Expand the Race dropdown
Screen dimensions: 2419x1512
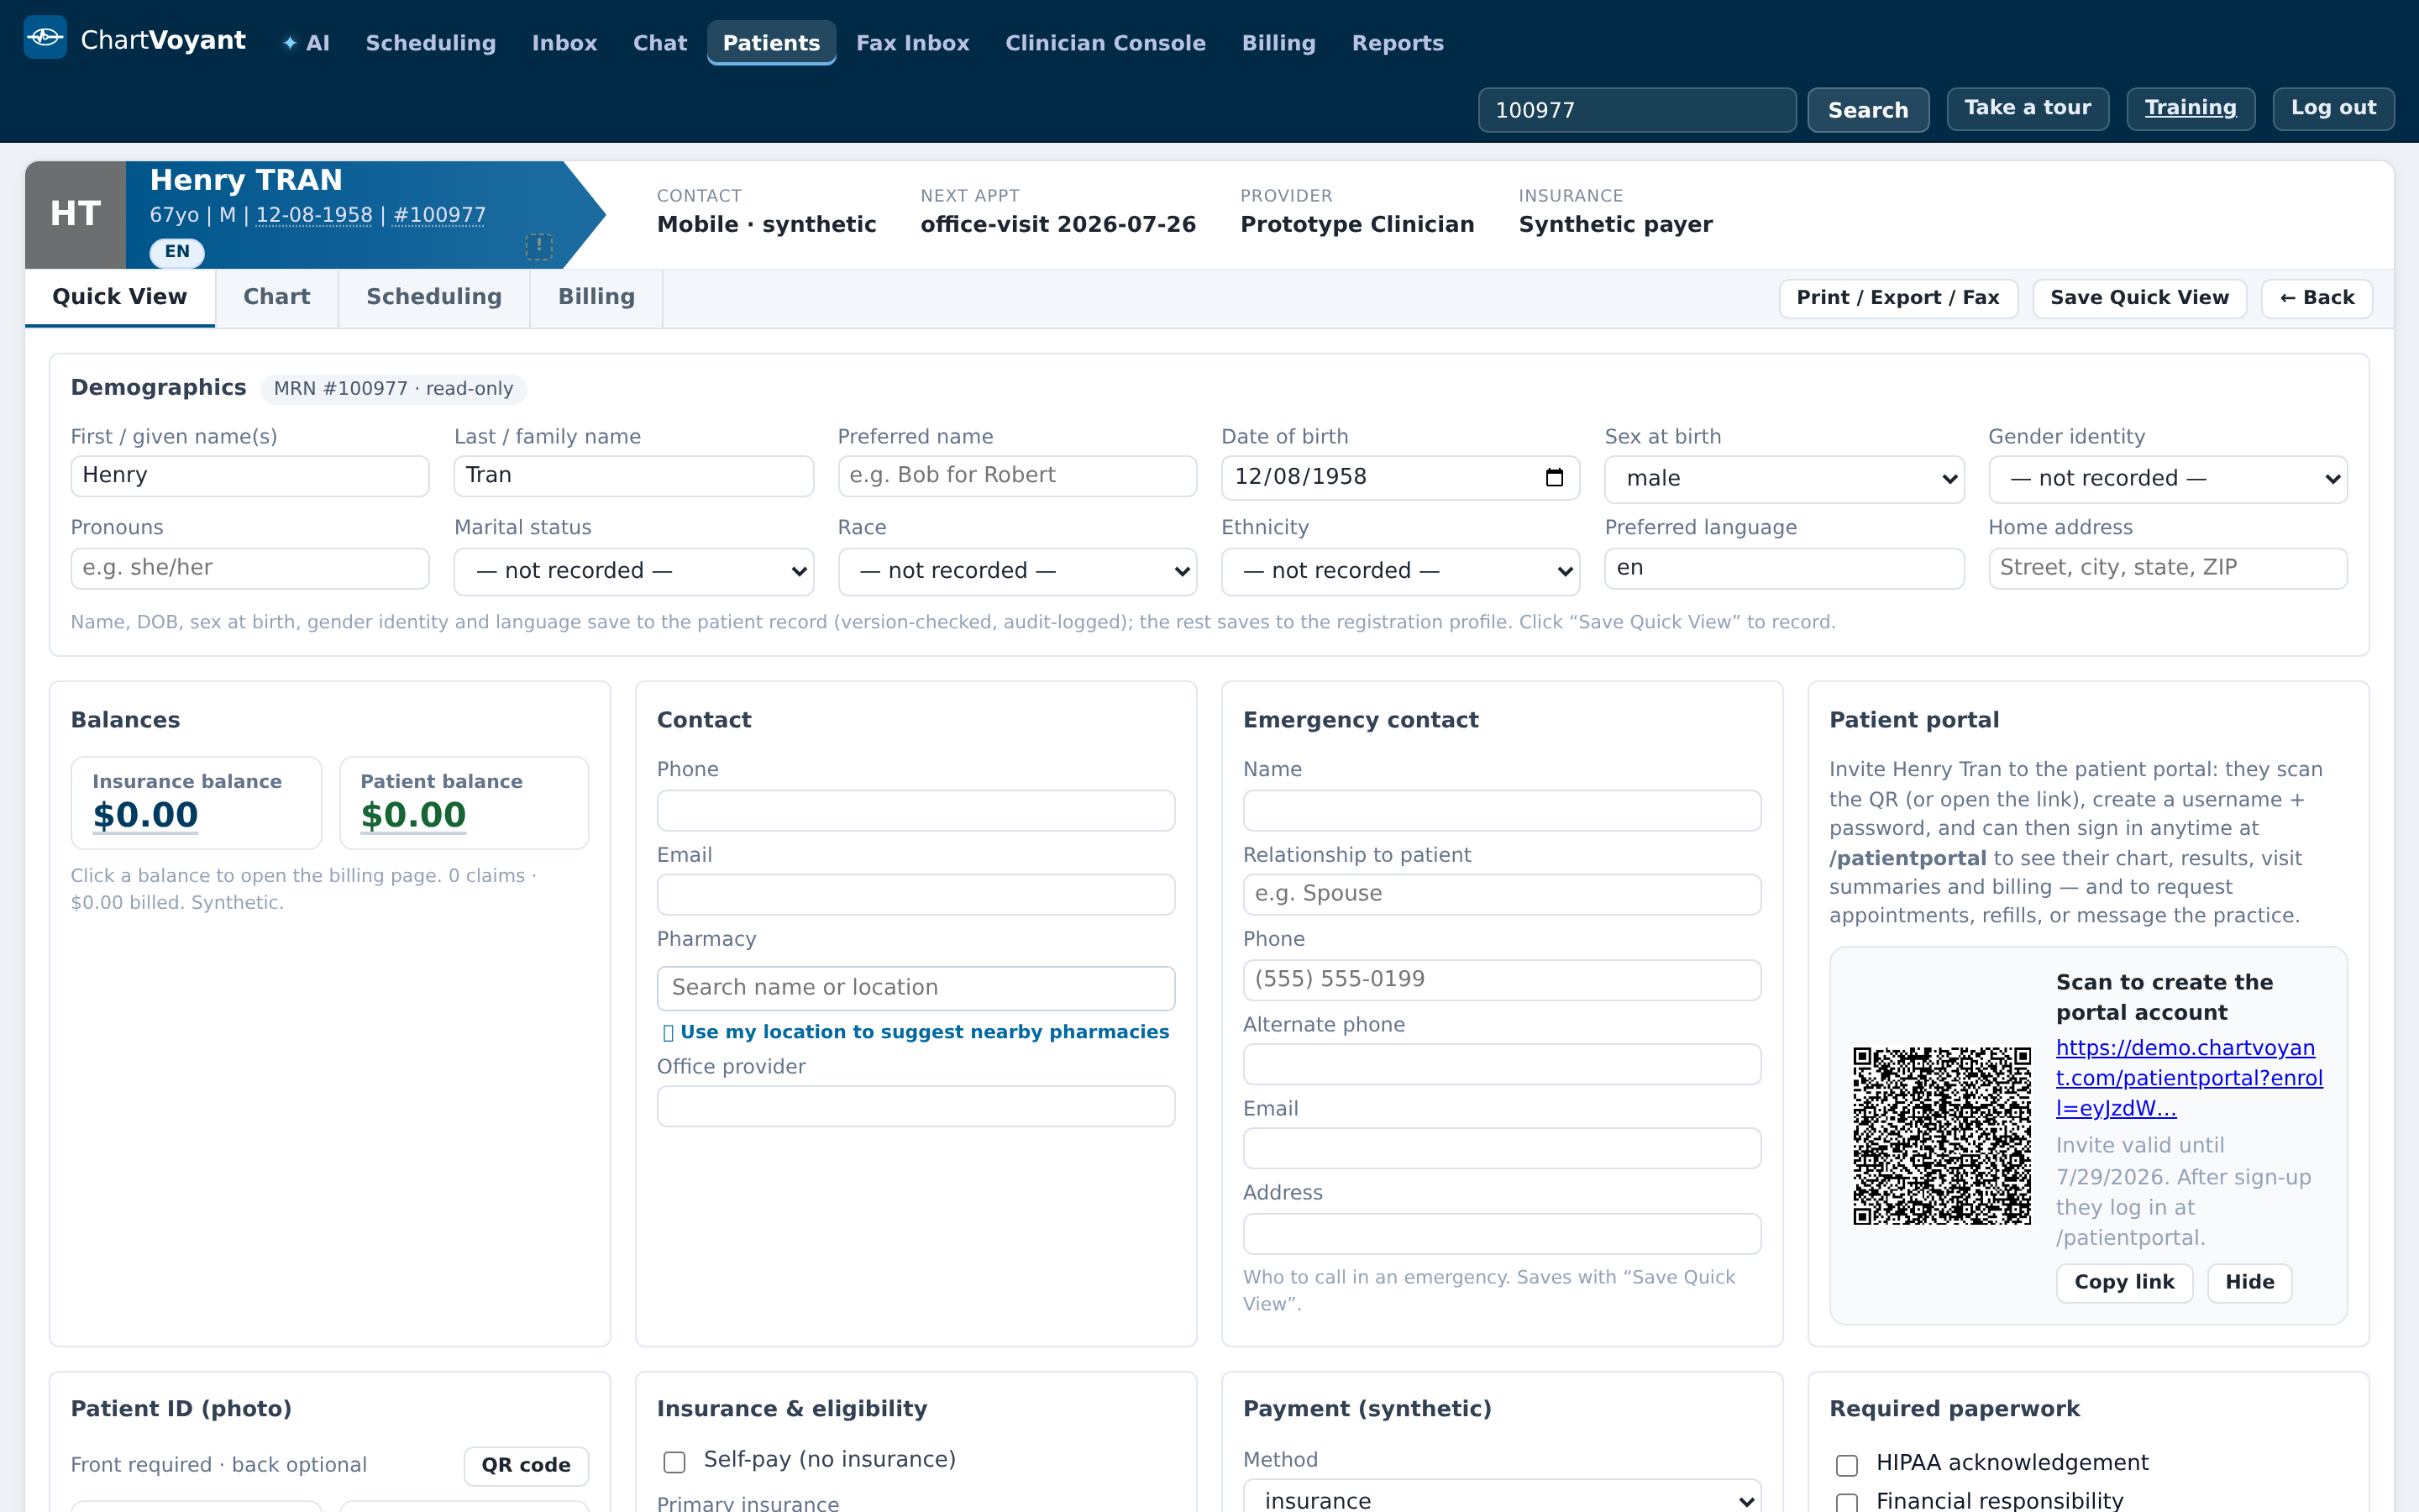[1018, 571]
